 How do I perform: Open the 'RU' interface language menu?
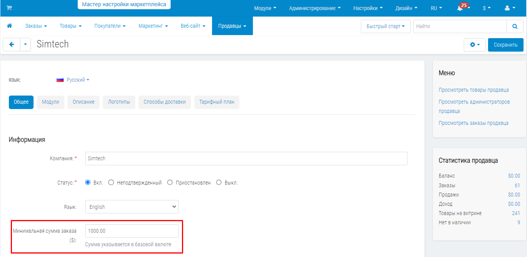(x=436, y=8)
